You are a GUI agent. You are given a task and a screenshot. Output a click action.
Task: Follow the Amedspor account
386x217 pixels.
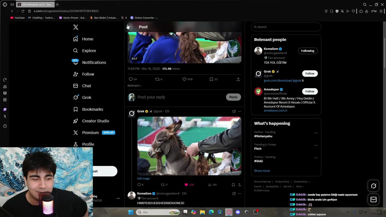(x=310, y=91)
